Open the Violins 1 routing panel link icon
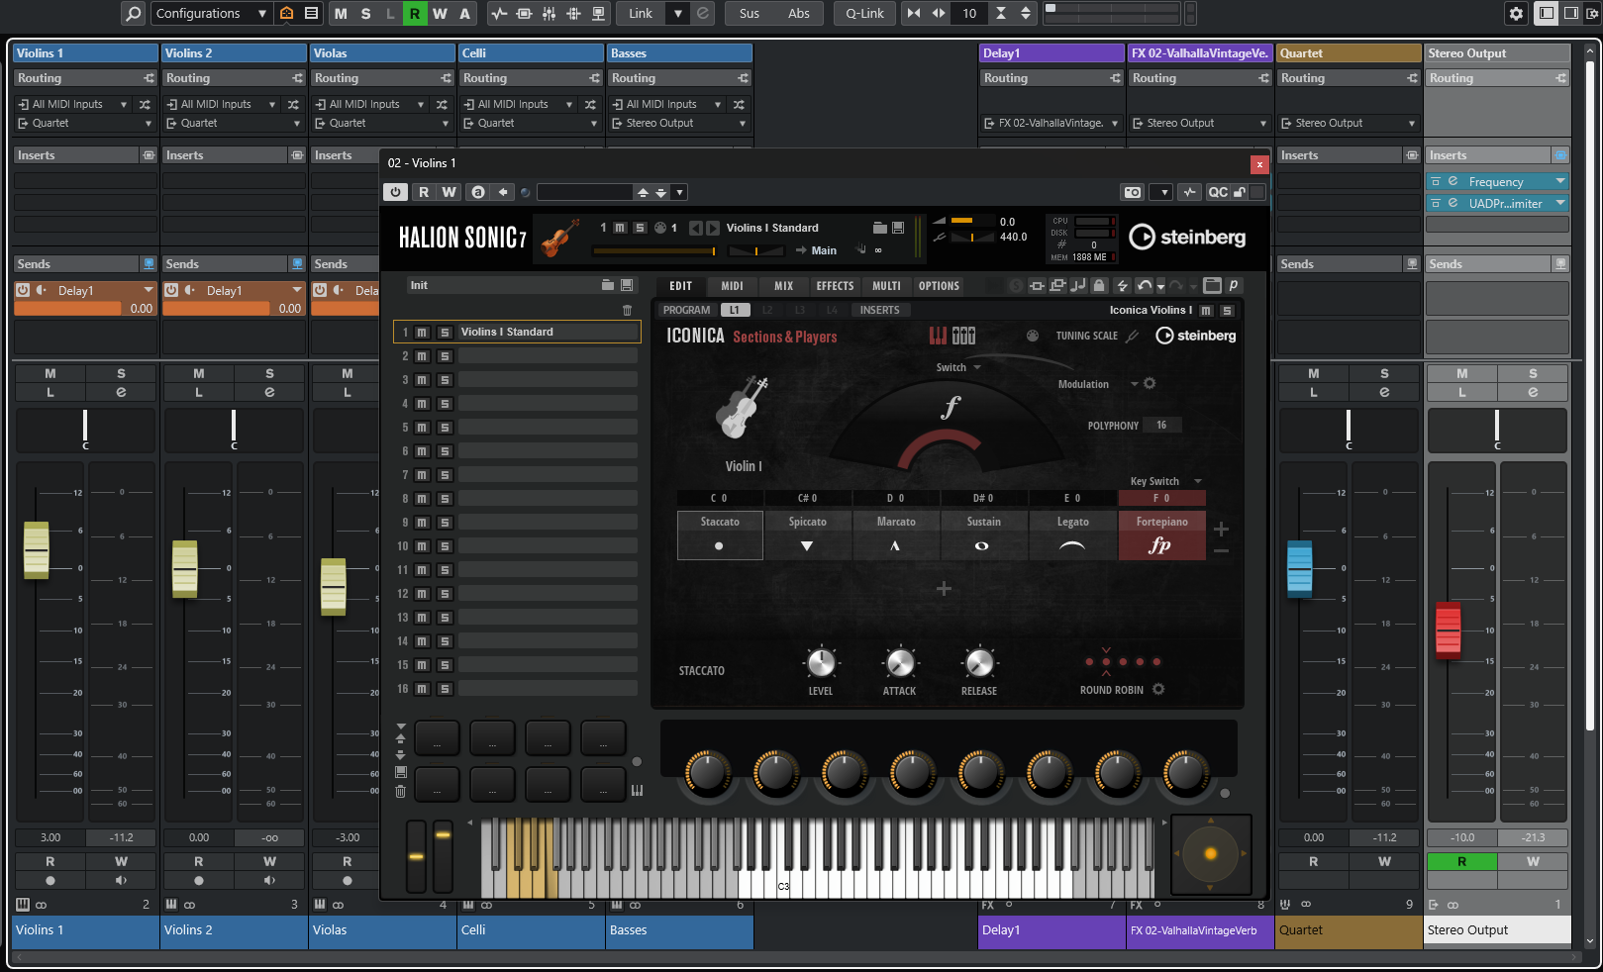 150,78
